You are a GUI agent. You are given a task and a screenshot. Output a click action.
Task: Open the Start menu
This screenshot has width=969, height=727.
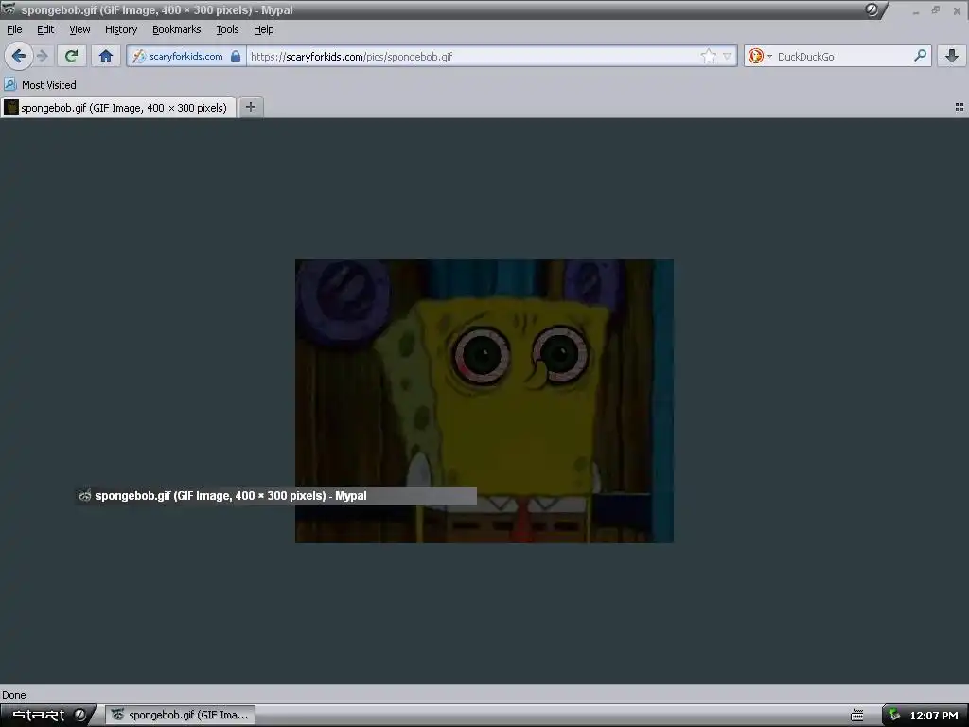tap(47, 716)
